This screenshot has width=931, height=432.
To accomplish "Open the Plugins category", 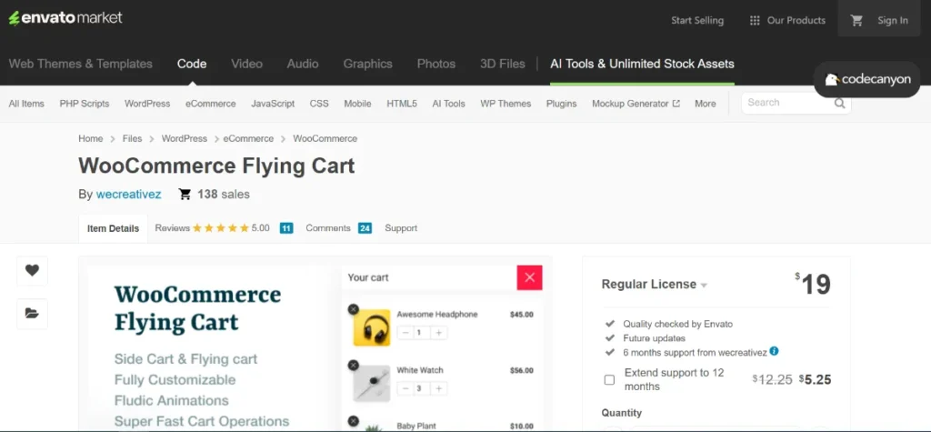I will [x=561, y=104].
